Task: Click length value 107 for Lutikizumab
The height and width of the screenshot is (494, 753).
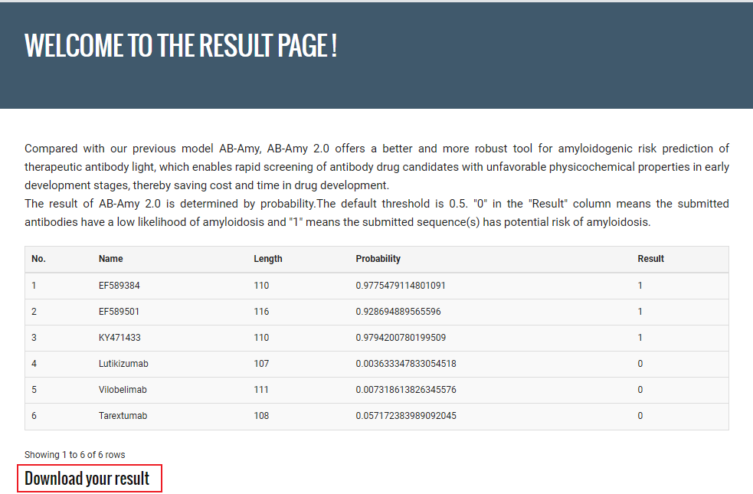Action: pos(261,364)
